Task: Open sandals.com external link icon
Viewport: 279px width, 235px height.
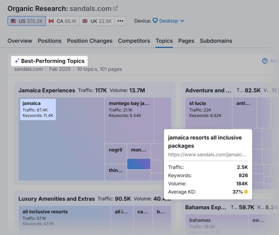Action: [116, 8]
